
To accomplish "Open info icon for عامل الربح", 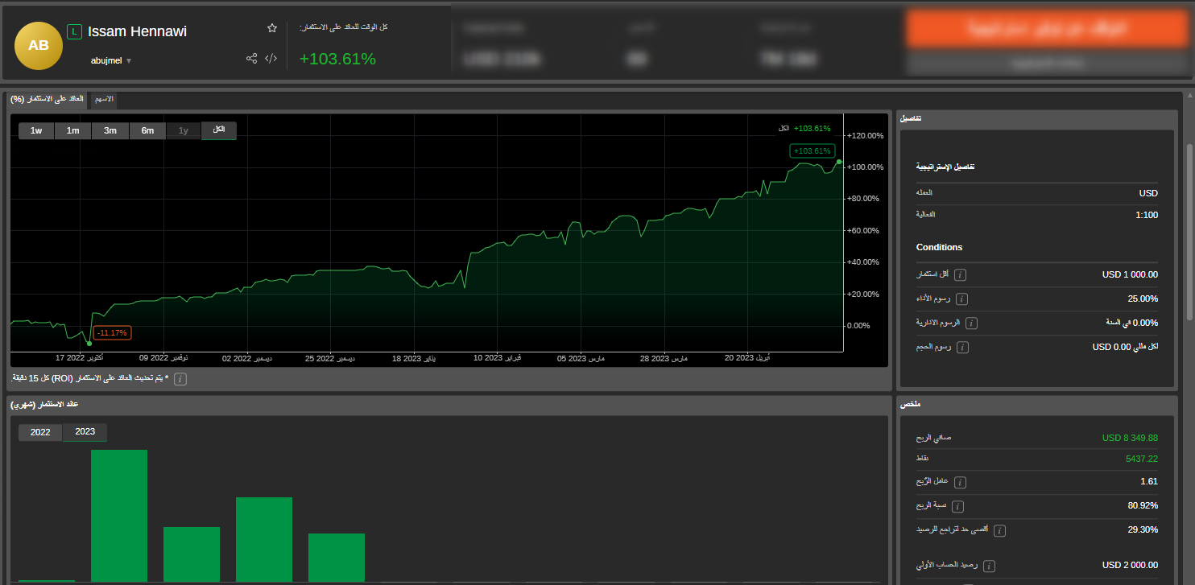I will (x=960, y=483).
